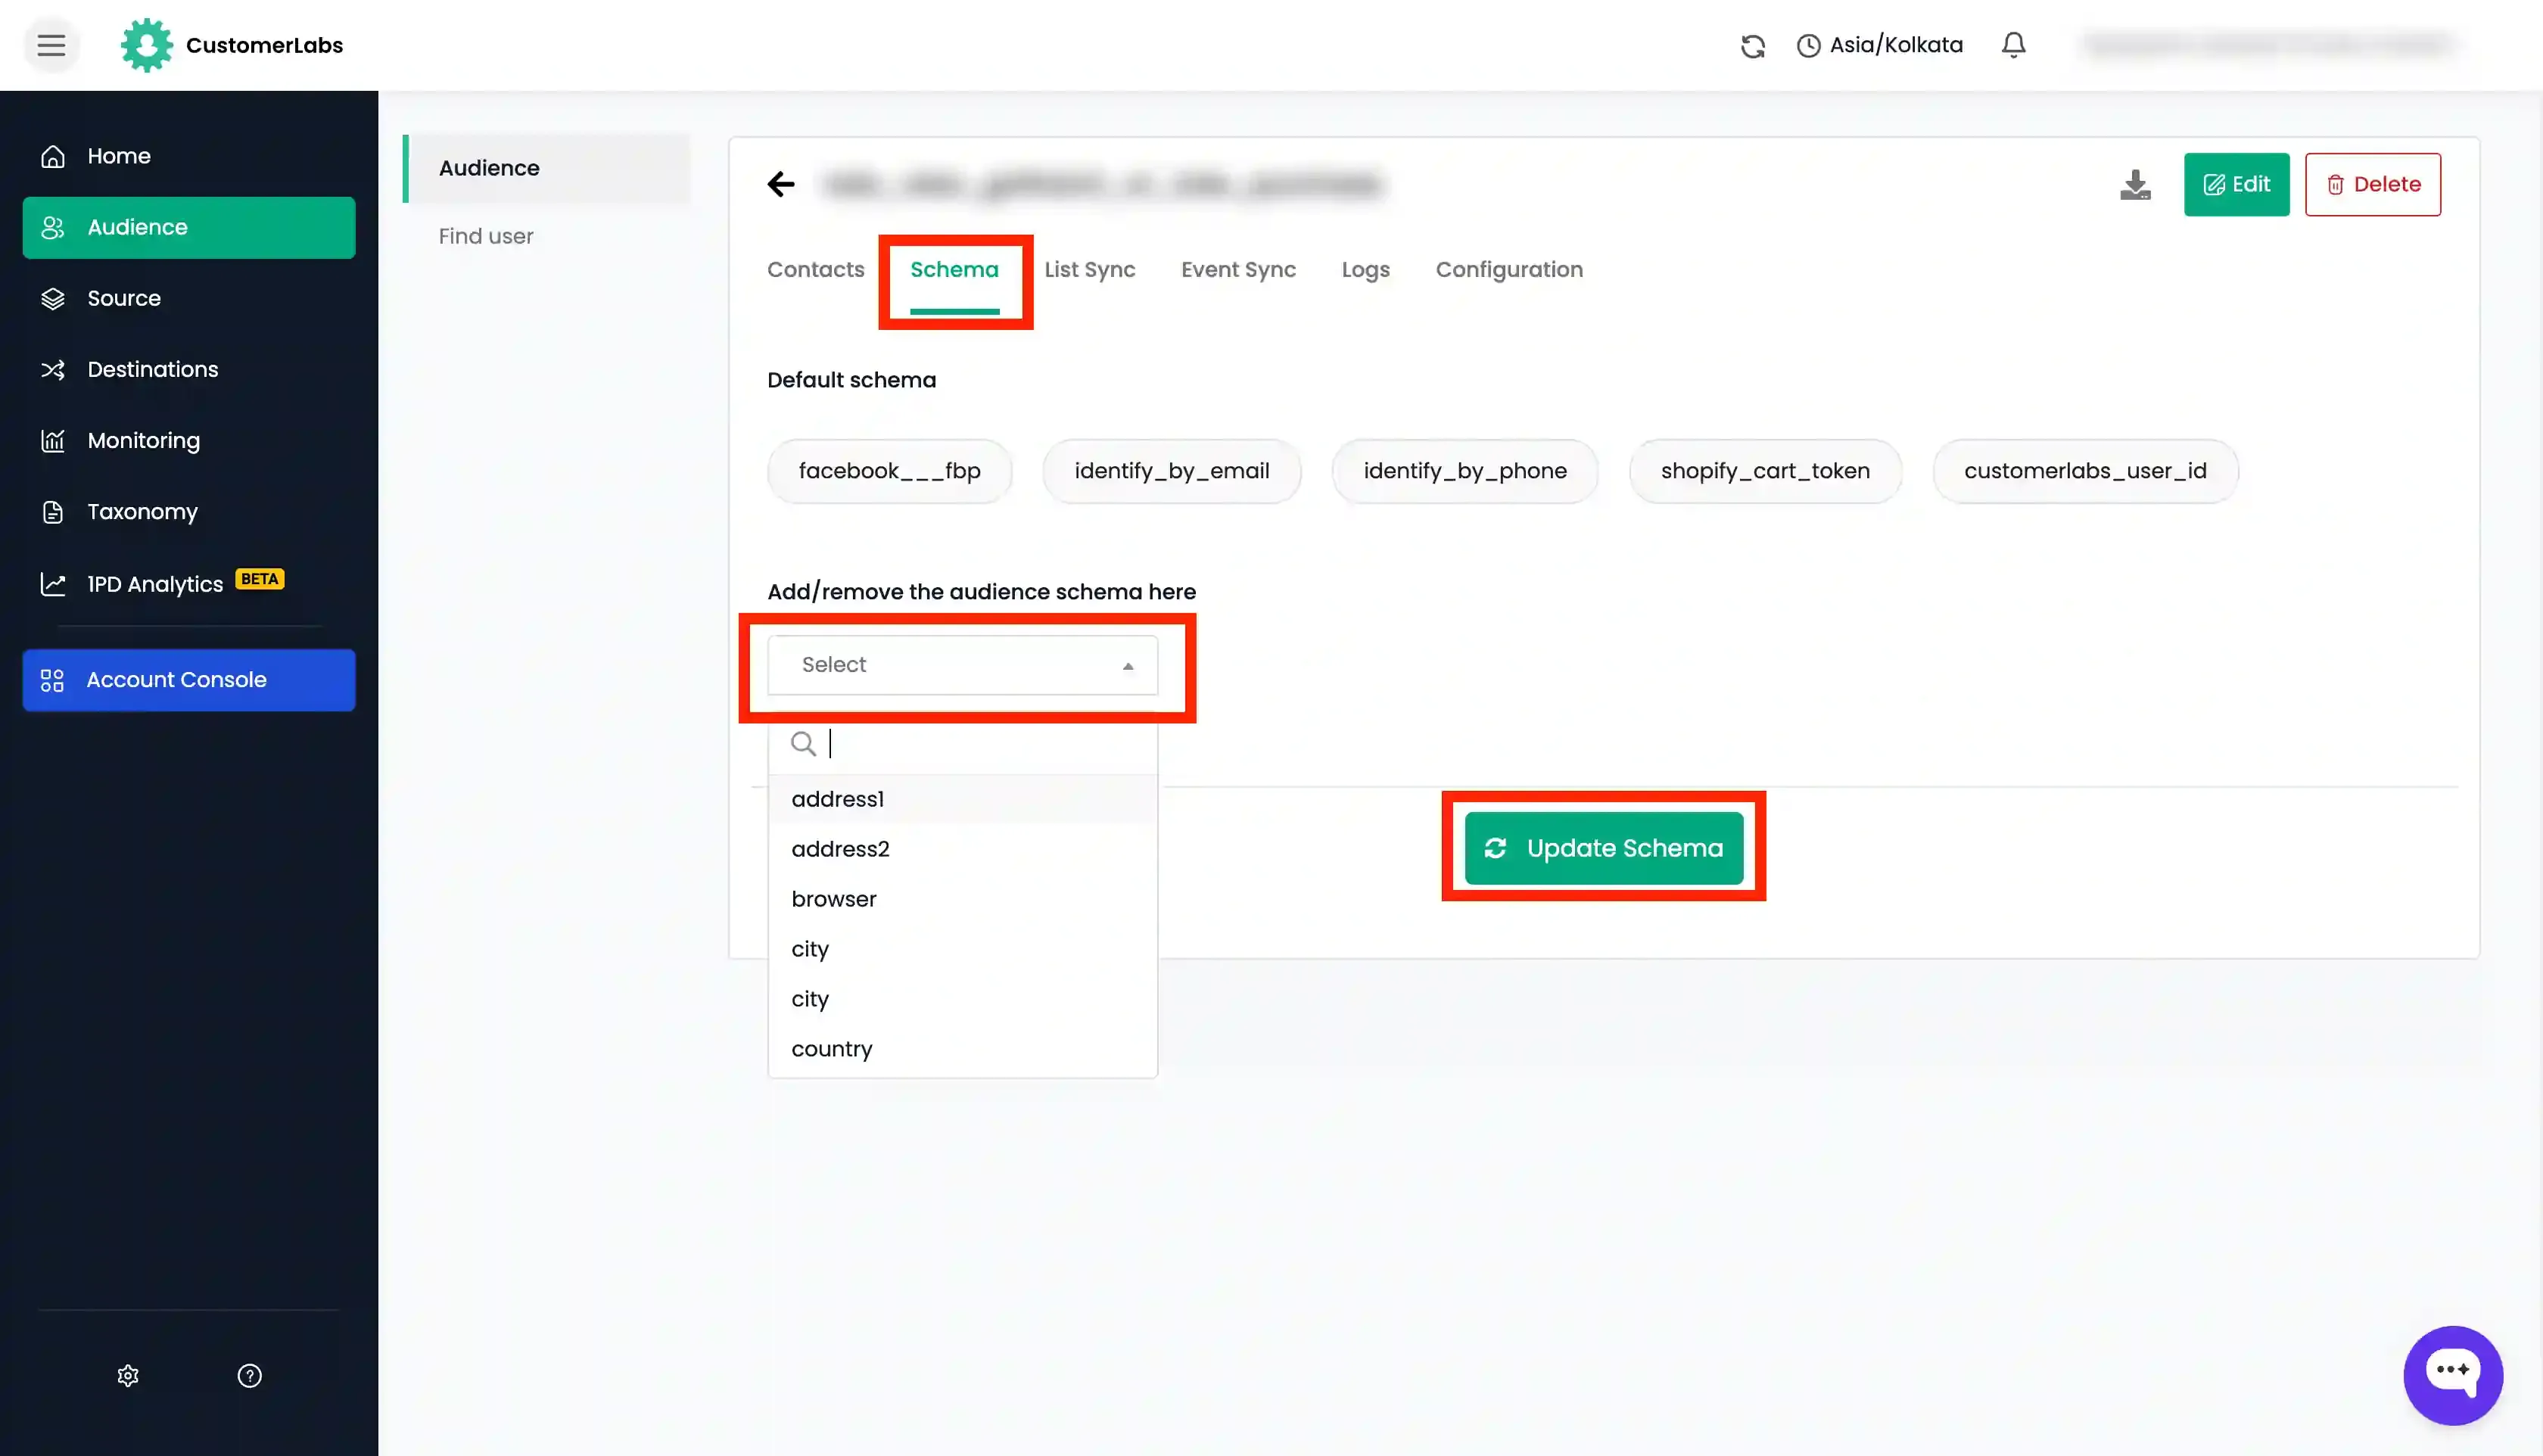
Task: Open the help question mark icon
Action: click(x=249, y=1376)
